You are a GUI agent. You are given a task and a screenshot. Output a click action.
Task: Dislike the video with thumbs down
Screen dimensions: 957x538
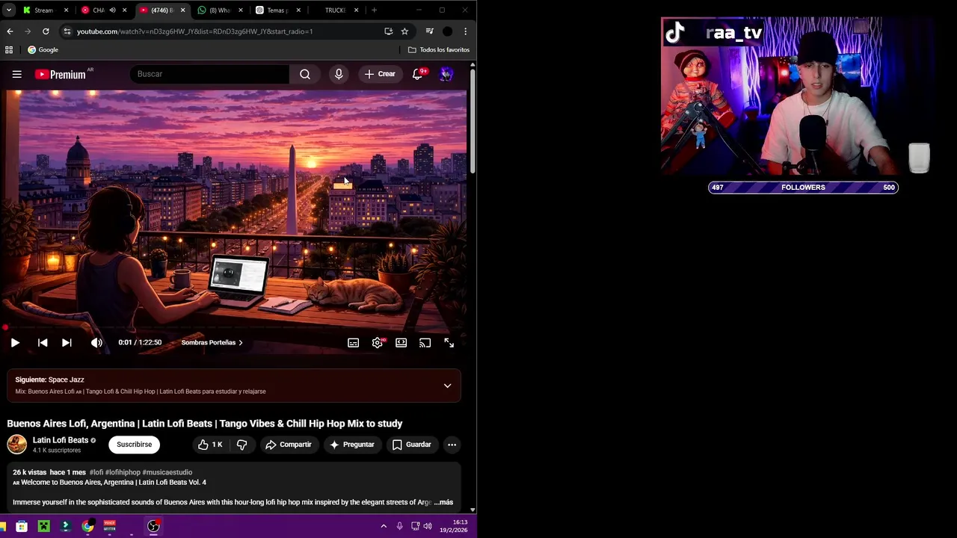point(242,445)
